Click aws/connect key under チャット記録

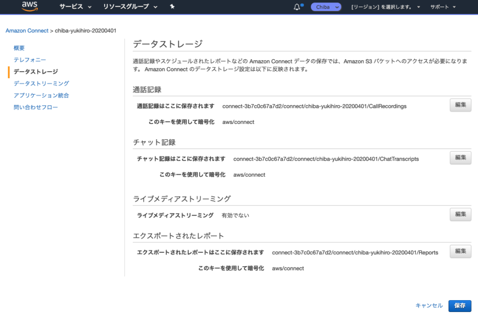click(x=249, y=175)
